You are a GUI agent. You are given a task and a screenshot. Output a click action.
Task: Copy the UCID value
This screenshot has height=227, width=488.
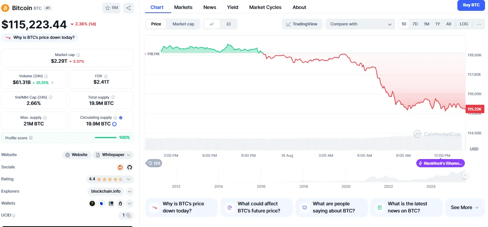[128, 215]
